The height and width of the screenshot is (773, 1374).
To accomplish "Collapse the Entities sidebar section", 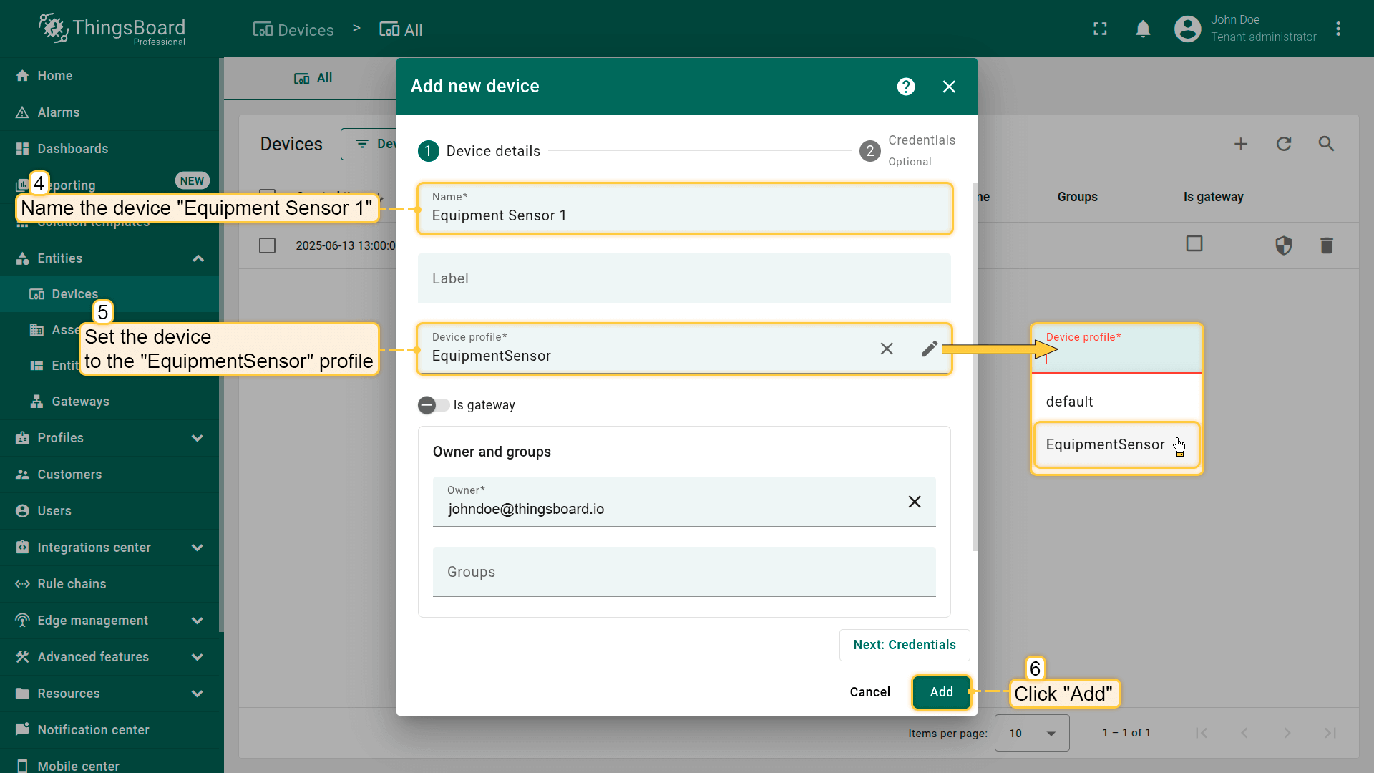I will 198,258.
